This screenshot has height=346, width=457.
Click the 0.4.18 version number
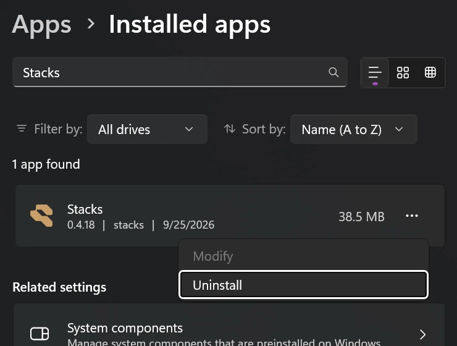point(81,225)
